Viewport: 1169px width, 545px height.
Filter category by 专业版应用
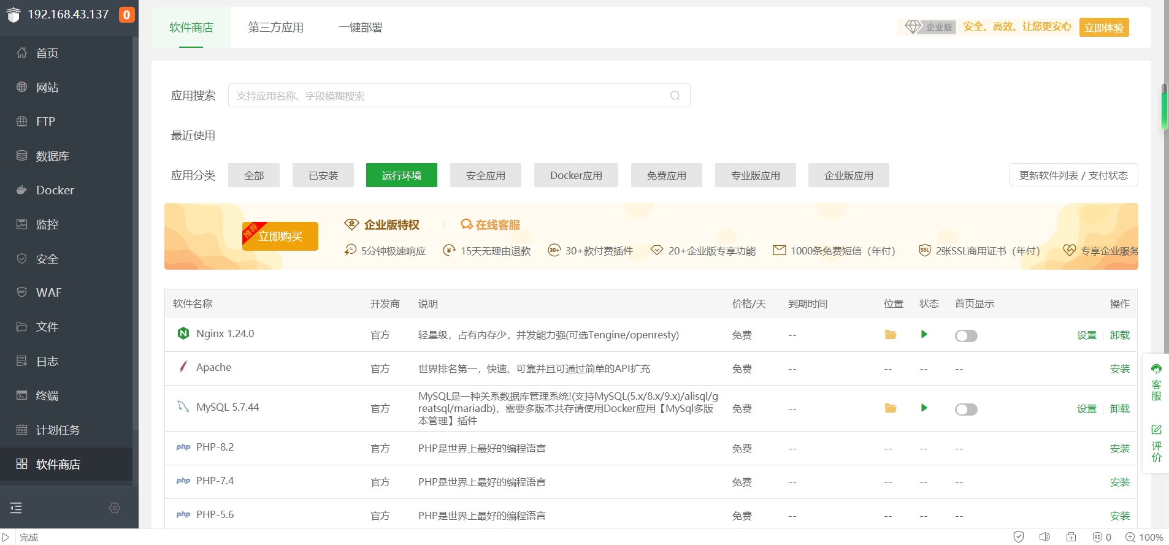pos(756,175)
